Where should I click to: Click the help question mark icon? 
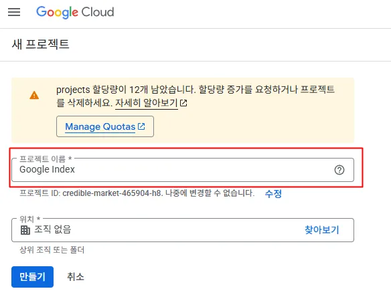coord(339,170)
